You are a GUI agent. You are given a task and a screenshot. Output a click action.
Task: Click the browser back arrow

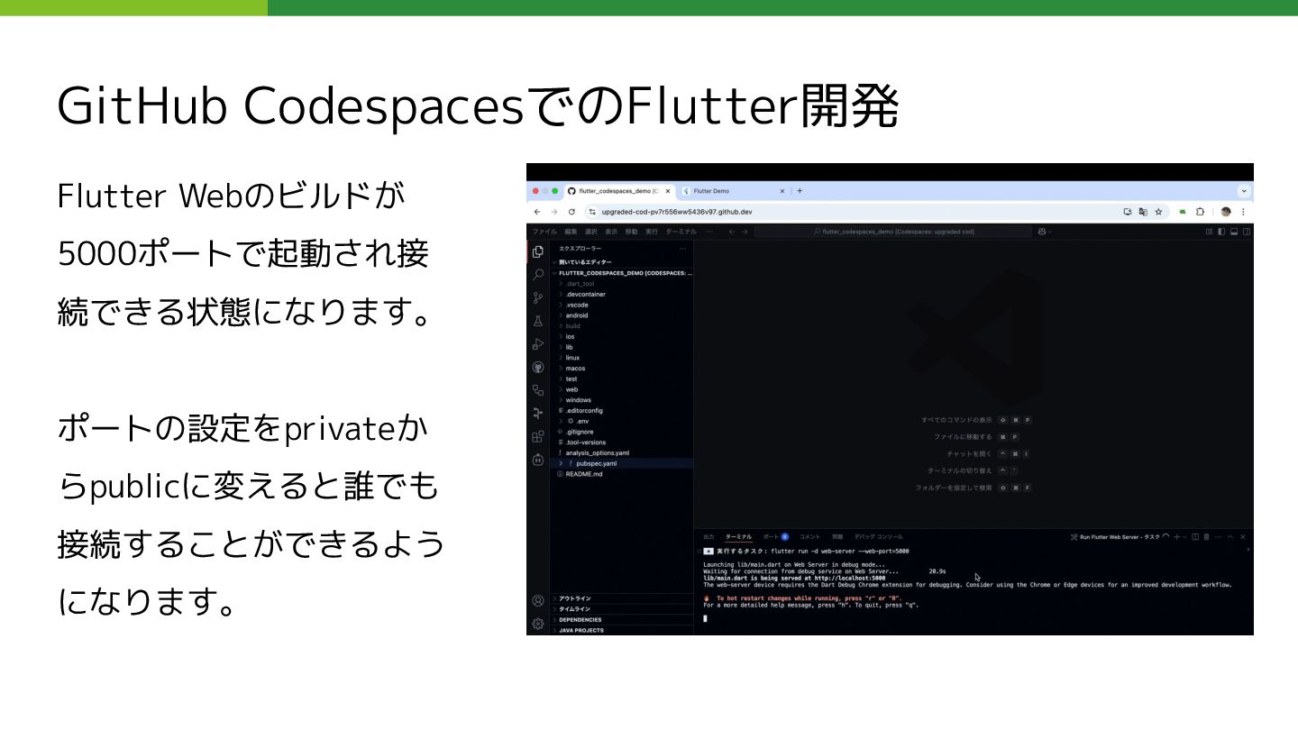(x=538, y=212)
